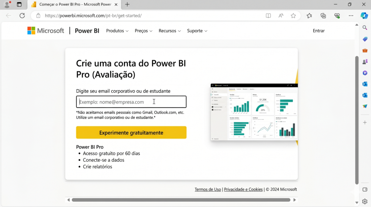
Task: Open the sidebar Shopping tag icon
Action: (365, 39)
